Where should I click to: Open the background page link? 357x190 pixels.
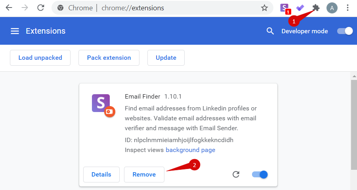(x=190, y=150)
